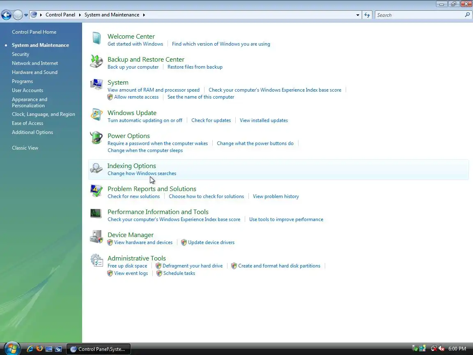Click Restore files from backup link
473x355 pixels.
(x=195, y=67)
